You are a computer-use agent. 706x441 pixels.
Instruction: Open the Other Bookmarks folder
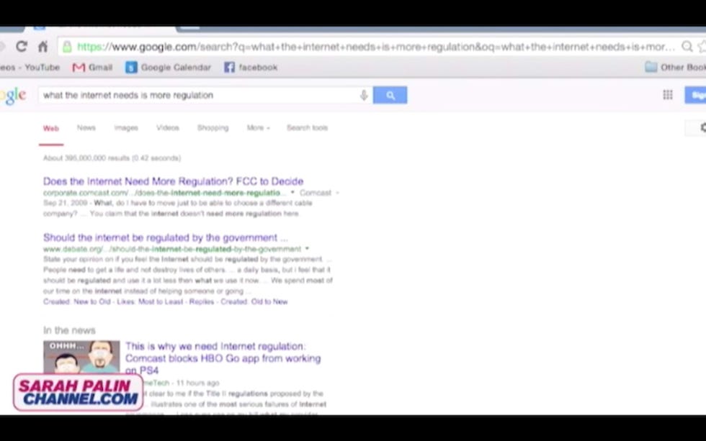(x=675, y=68)
